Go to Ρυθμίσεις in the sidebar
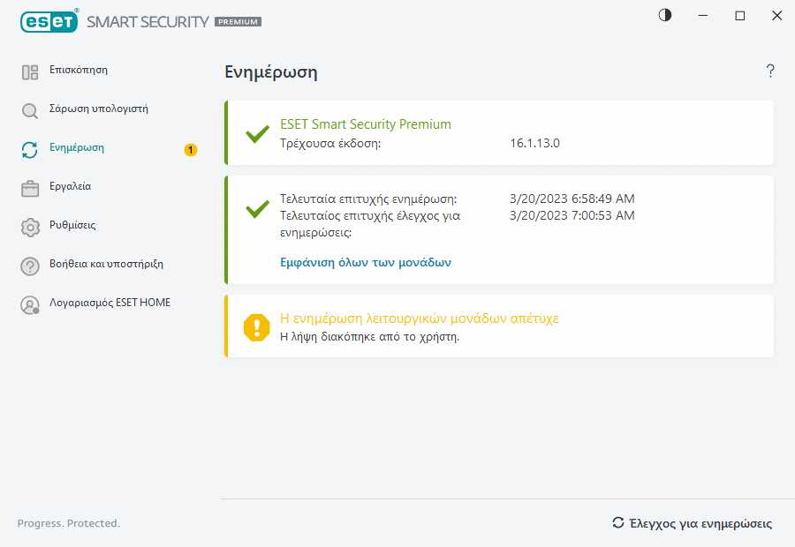Image resolution: width=795 pixels, height=547 pixels. tap(72, 226)
